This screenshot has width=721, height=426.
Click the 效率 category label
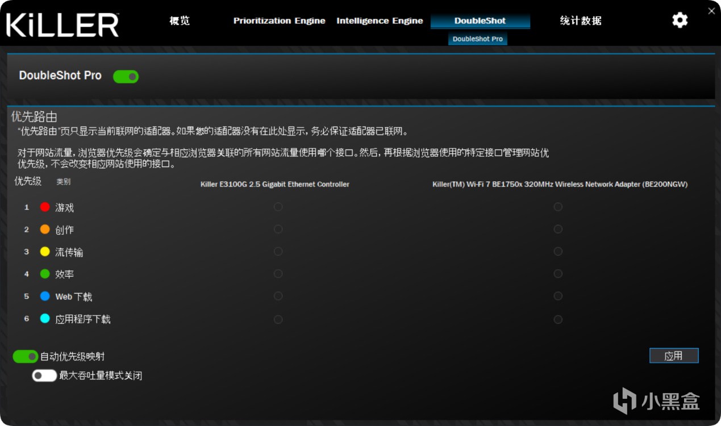point(65,274)
